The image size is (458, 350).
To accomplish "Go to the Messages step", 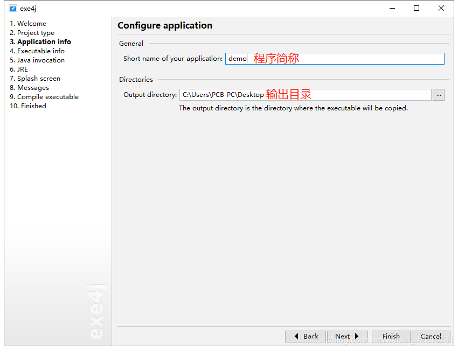I will [29, 88].
